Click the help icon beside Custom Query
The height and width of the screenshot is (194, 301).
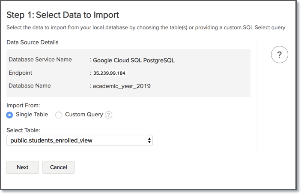pyautogui.click(x=109, y=115)
